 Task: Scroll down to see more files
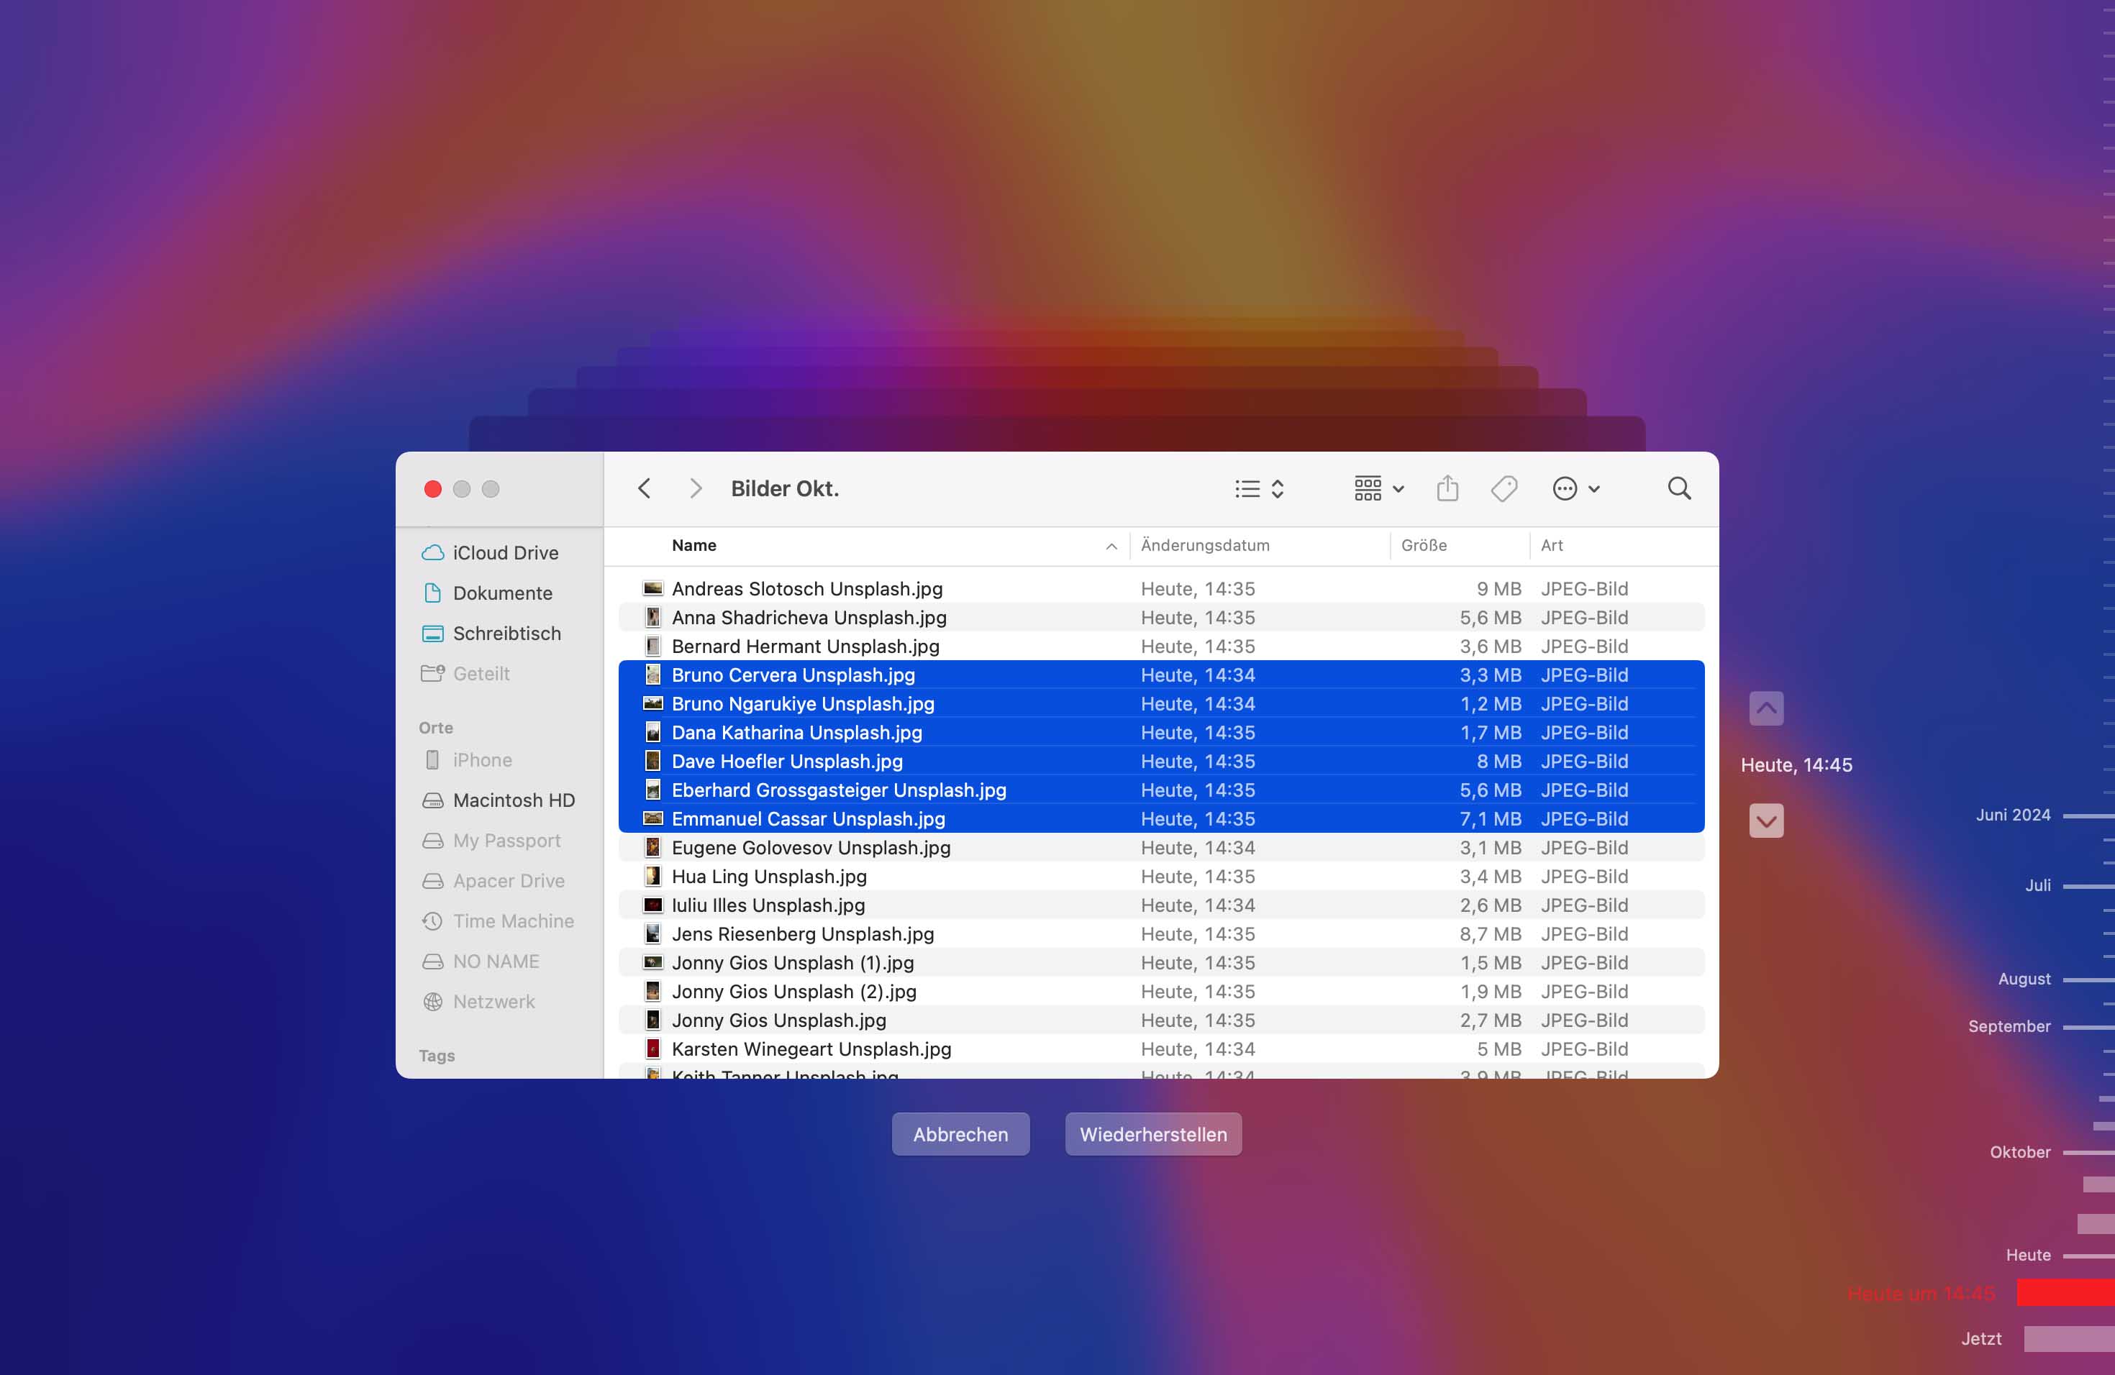1767,820
